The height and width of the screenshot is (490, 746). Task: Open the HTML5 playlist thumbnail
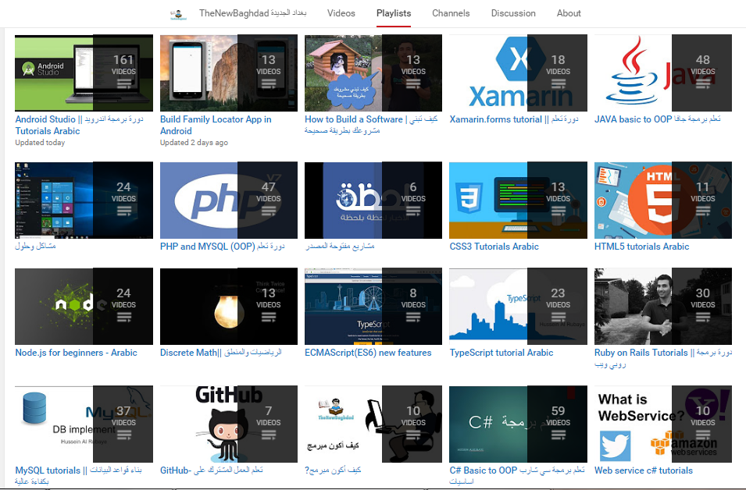(662, 200)
